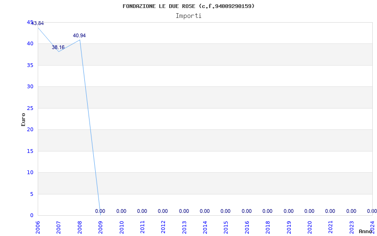Image resolution: width=377 pixels, height=236 pixels.
Task: Click the 0.00 value label for 2011
Action: tap(142, 211)
